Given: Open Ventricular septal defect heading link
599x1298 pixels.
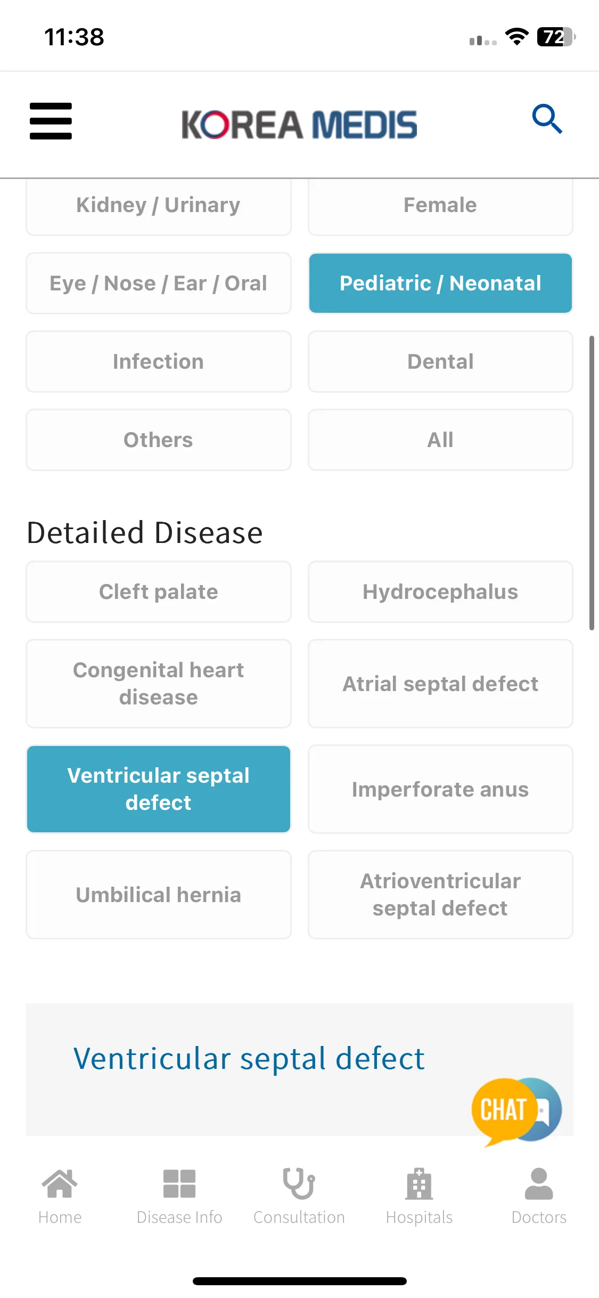Looking at the screenshot, I should (x=249, y=1058).
